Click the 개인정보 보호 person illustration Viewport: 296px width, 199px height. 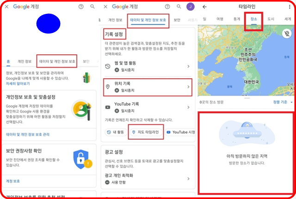81,110
